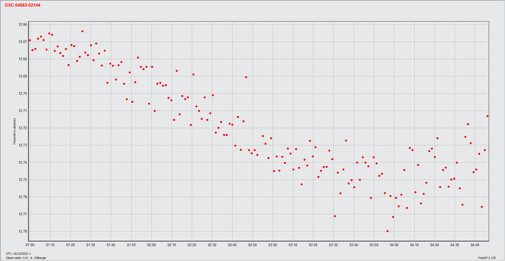Click the 12.78 y-axis magnitude label
The width and height of the screenshot is (505, 261).
(x=23, y=231)
